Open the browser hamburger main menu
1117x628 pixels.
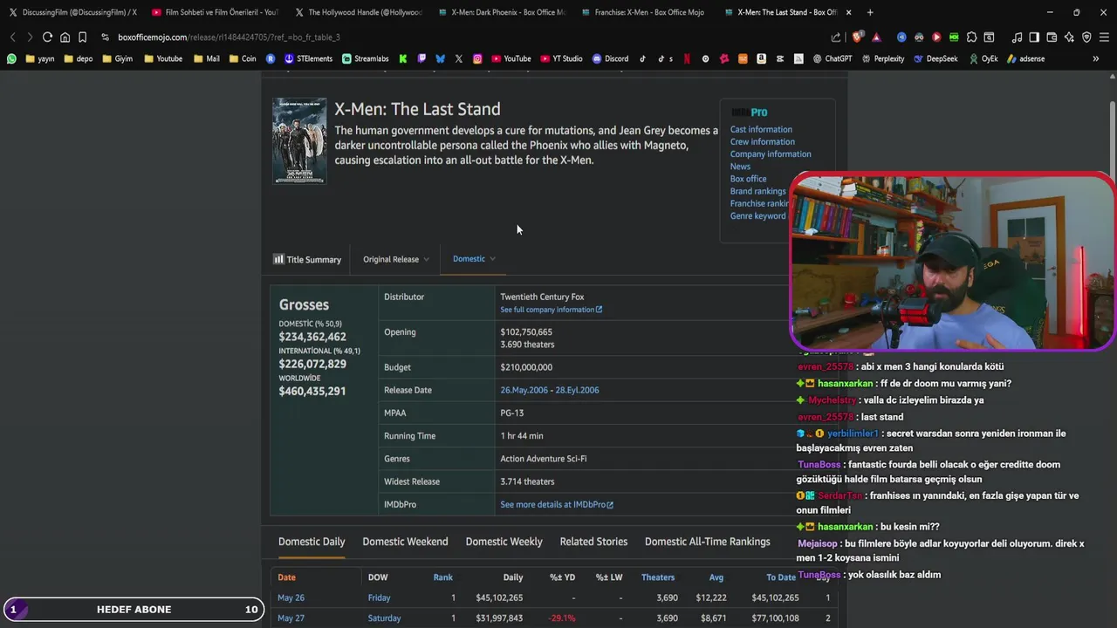tap(1104, 38)
